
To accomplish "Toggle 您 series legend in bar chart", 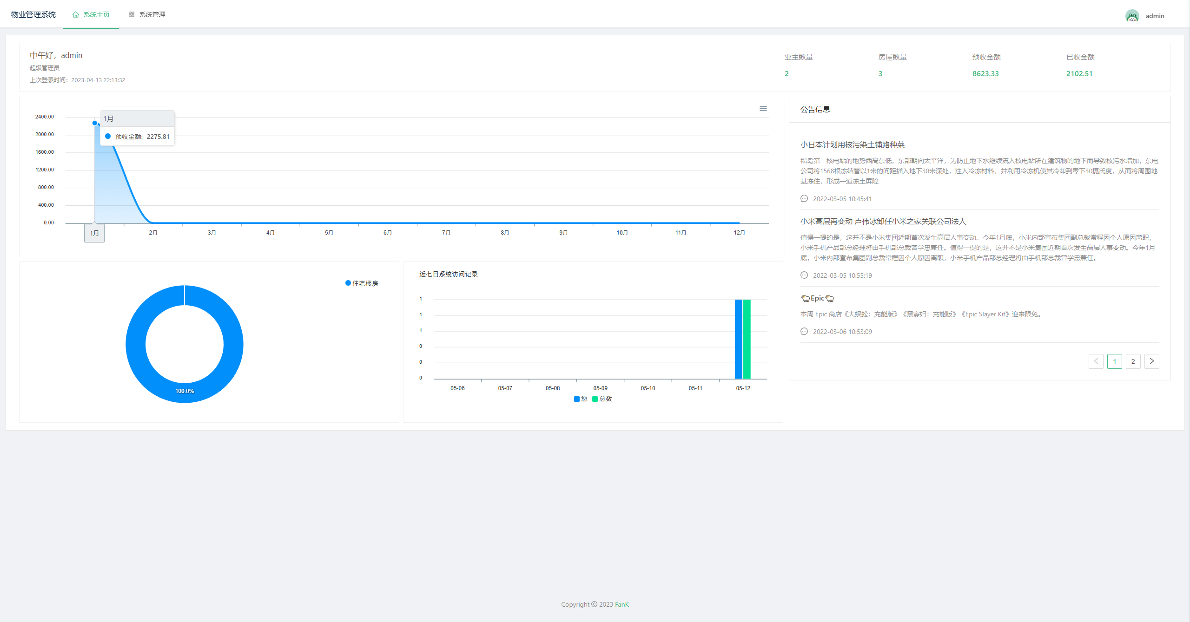I will pos(581,399).
